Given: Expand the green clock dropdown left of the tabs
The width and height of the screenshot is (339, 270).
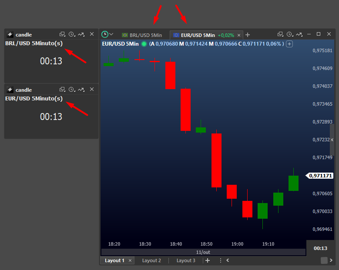Looking at the screenshot, I should tap(107, 34).
